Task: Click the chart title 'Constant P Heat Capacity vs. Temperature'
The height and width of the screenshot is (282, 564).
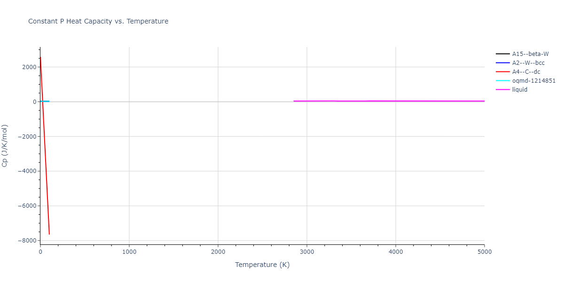Action: pos(98,21)
